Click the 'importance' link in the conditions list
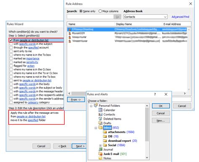This screenshot has width=199, height=162. [x=33, y=59]
